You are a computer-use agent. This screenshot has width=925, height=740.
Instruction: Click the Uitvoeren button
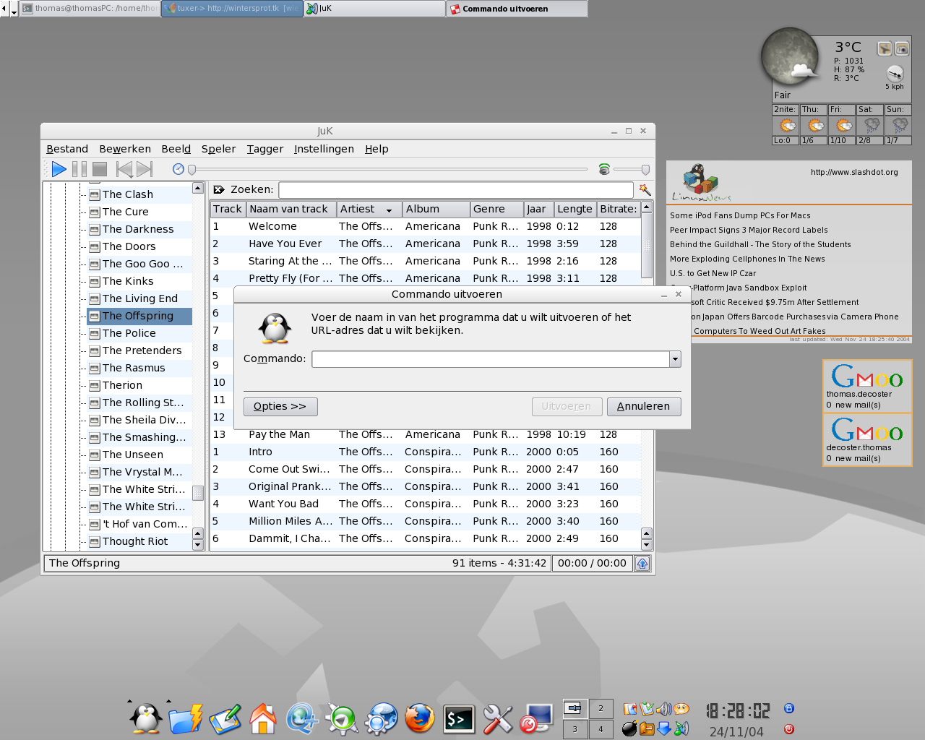pyautogui.click(x=567, y=406)
